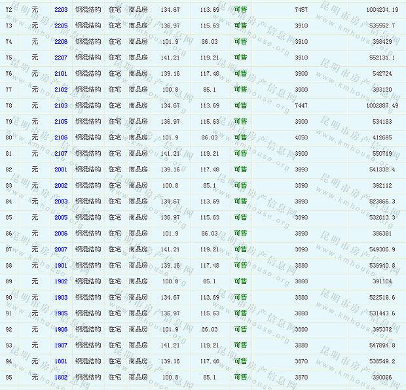View room 2103 details link
Image resolution: width=406 pixels, height=390 pixels.
coord(60,105)
